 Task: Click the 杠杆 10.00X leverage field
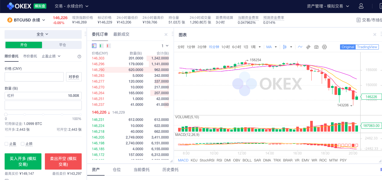(x=43, y=96)
